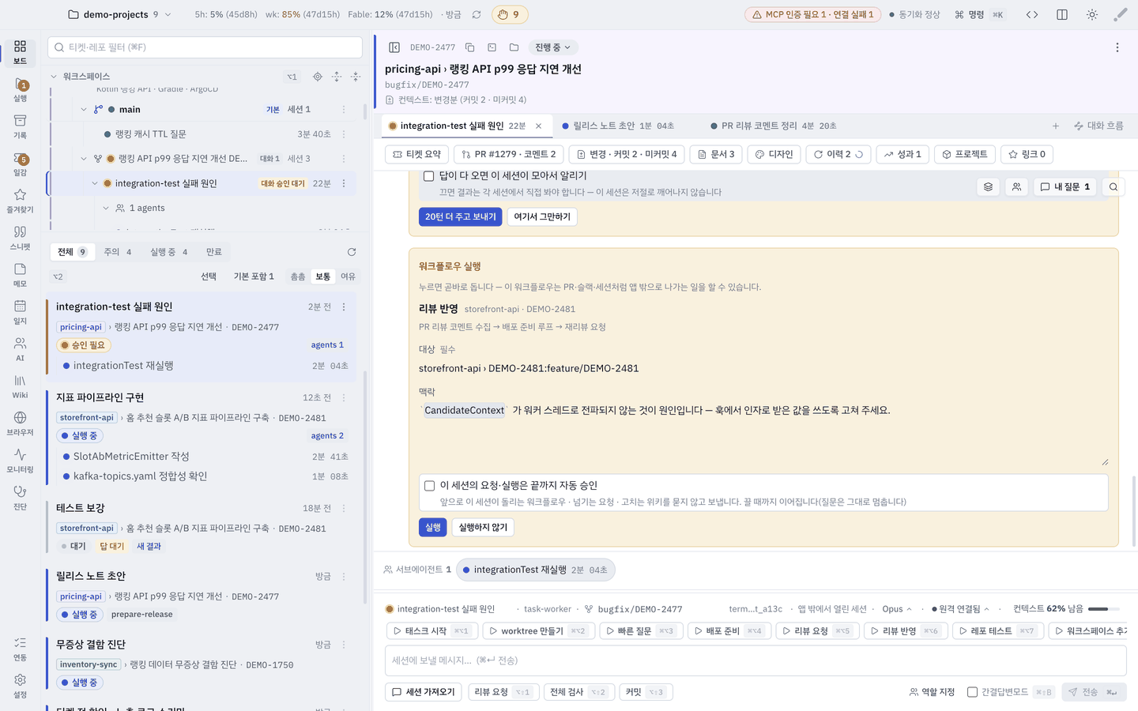Open the 메모 notes panel
The width and height of the screenshot is (1138, 711).
[x=20, y=275]
